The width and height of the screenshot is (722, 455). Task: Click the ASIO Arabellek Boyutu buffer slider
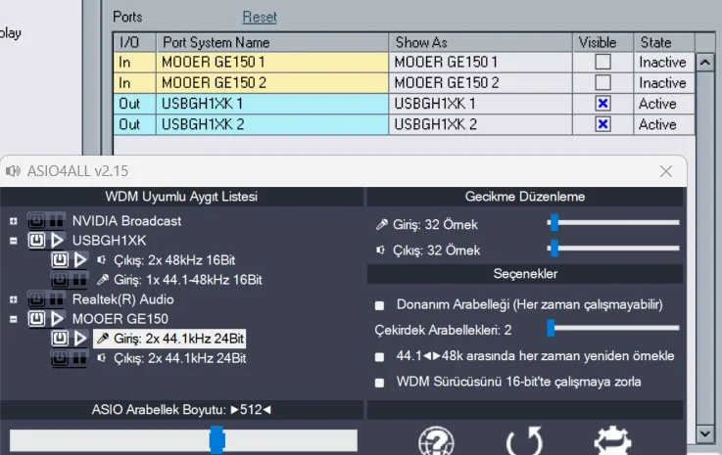click(x=217, y=440)
